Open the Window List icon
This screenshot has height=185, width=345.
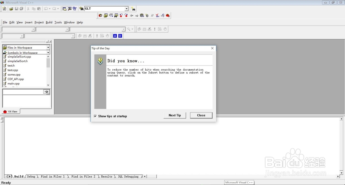75,9
